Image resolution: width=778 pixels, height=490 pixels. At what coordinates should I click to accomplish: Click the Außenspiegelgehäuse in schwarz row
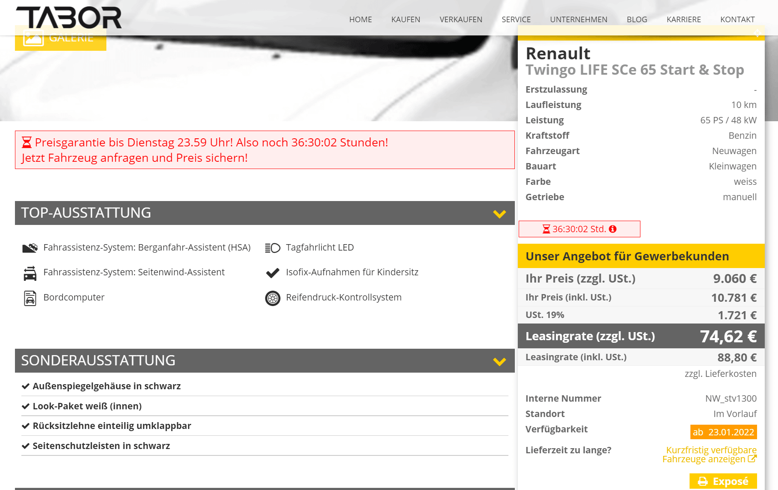(x=265, y=386)
